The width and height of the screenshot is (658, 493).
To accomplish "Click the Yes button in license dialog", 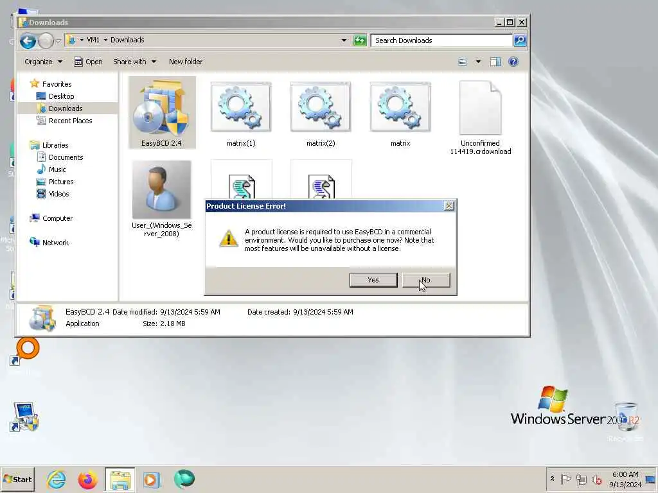I will point(373,280).
